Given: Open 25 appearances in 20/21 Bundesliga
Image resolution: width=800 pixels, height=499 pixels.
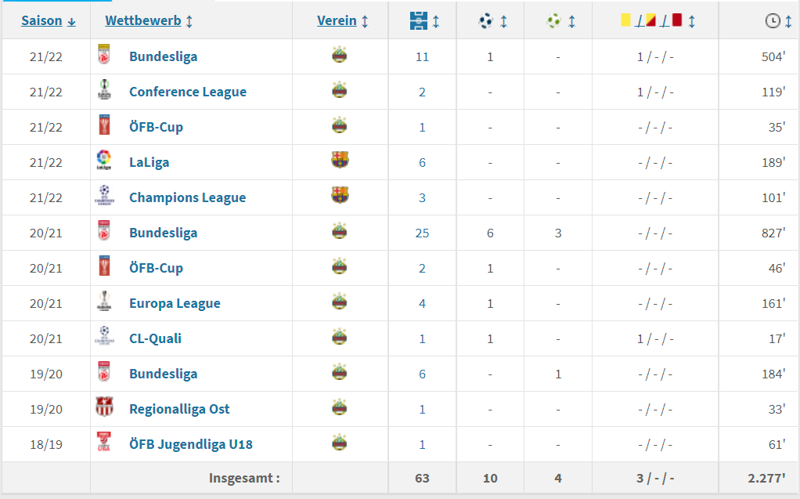Looking at the screenshot, I should pyautogui.click(x=422, y=233).
